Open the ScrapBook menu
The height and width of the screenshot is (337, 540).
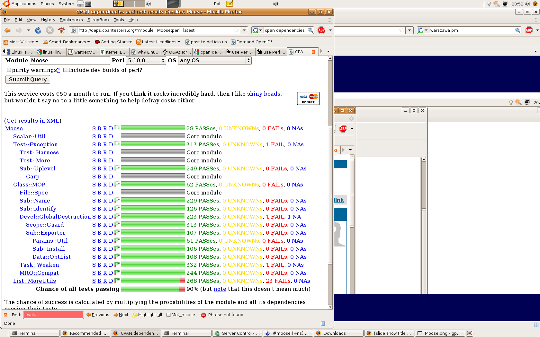(98, 20)
